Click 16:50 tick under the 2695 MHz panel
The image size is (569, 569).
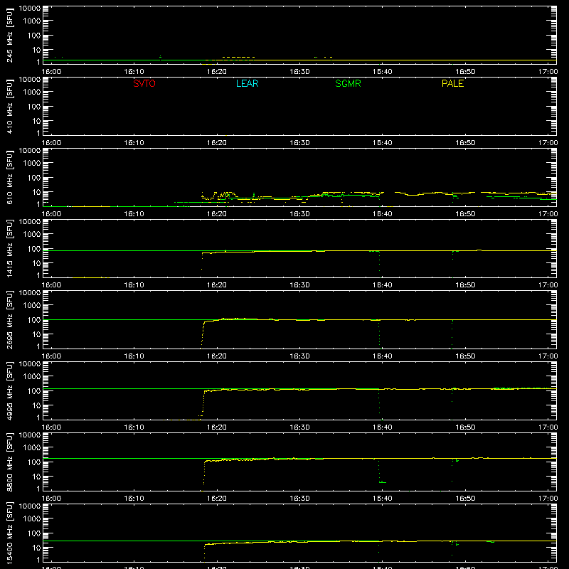pos(465,356)
